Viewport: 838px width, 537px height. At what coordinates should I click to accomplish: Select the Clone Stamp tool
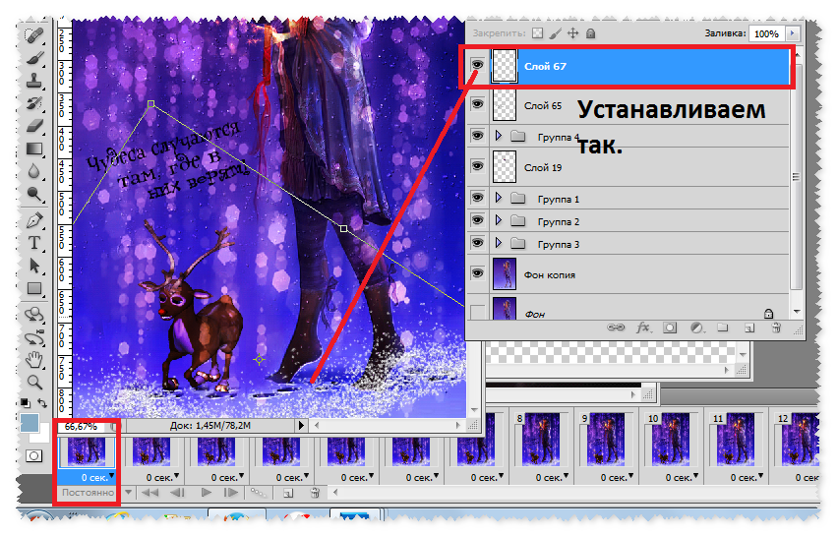coord(34,80)
